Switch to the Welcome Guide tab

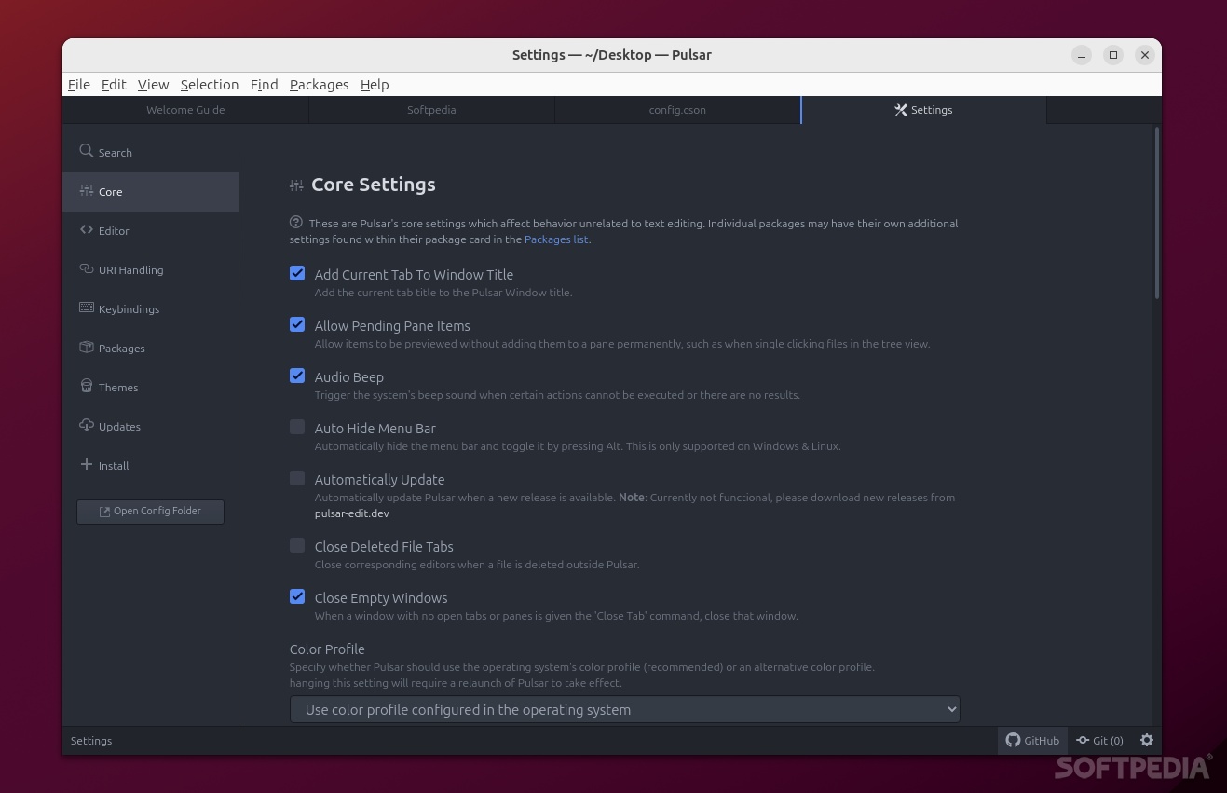(x=184, y=109)
